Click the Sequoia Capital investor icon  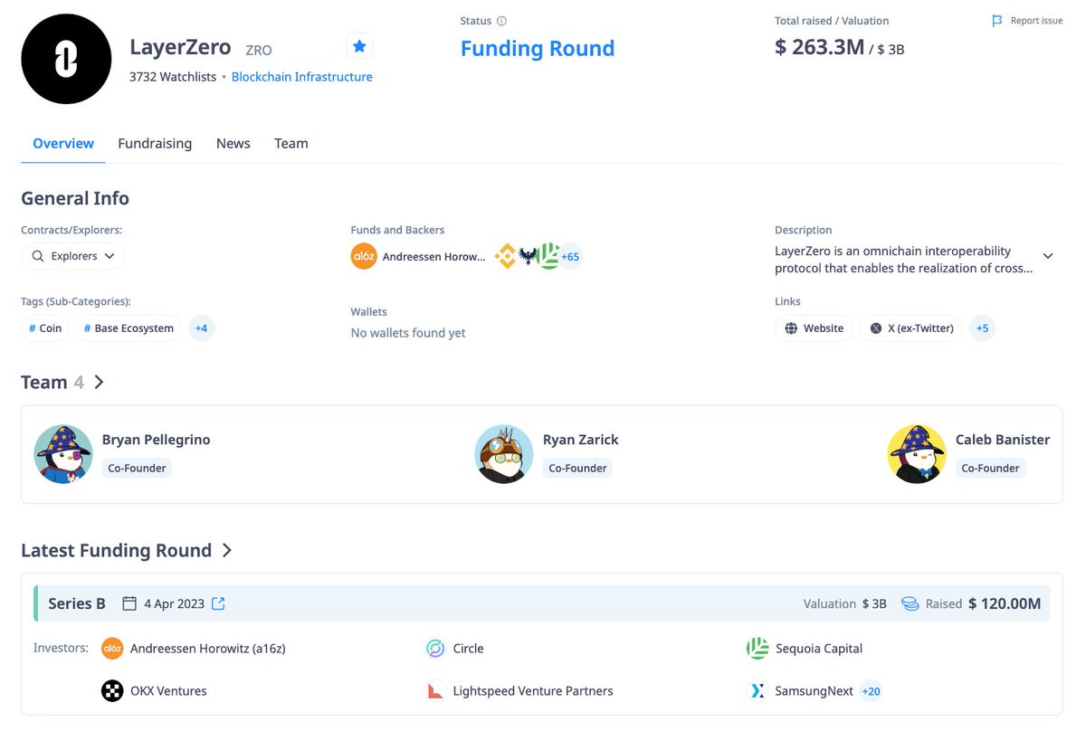coord(757,649)
